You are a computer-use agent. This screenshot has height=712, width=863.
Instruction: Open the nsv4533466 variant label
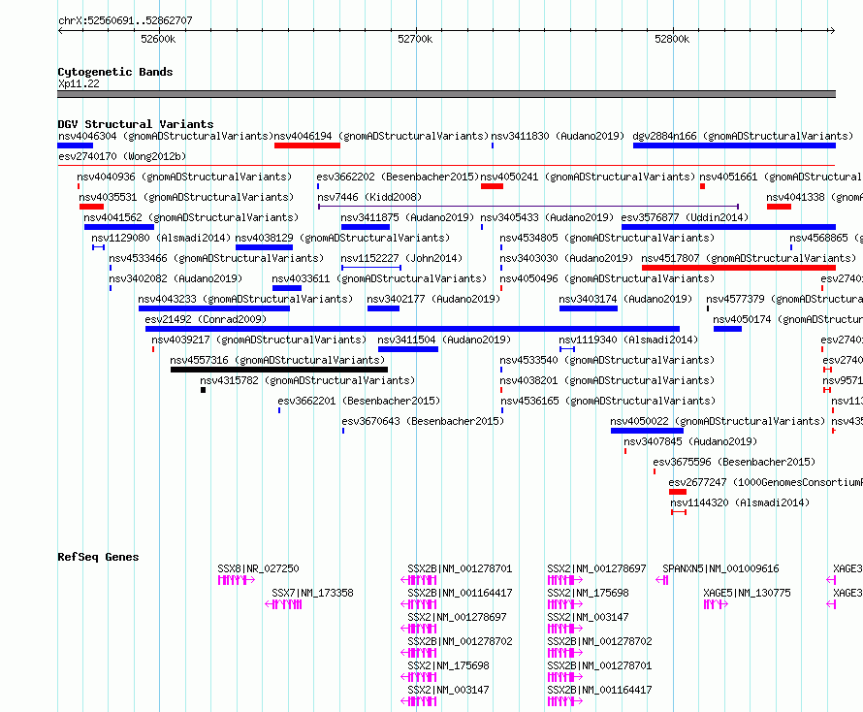(x=216, y=258)
